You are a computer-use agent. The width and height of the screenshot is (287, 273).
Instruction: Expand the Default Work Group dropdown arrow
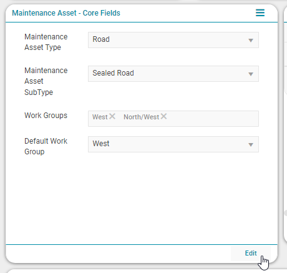pos(251,144)
